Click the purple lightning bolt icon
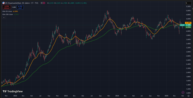The image size is (193, 98). 183,92
